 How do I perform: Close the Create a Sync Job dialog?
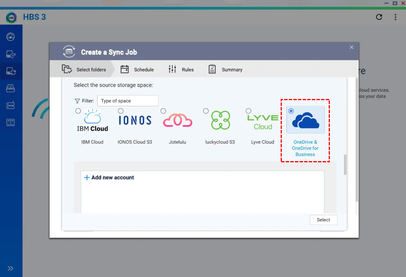click(351, 47)
